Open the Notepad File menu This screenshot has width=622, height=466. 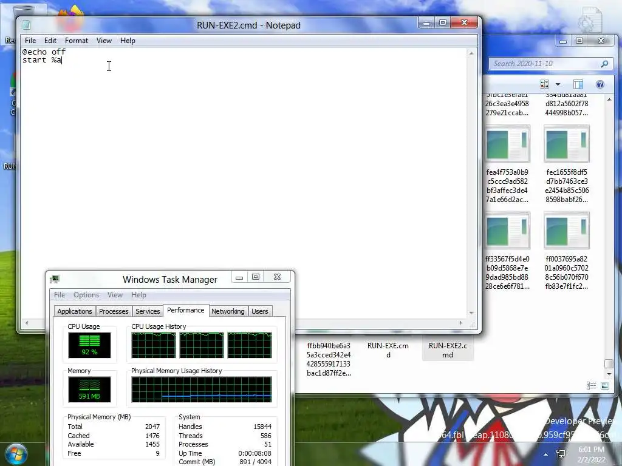(x=30, y=41)
